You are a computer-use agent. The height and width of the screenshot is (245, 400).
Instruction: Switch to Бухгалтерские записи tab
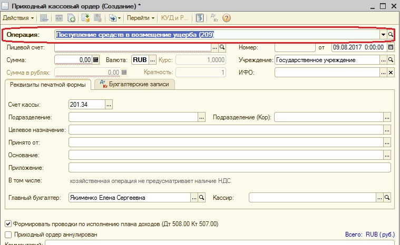134,84
